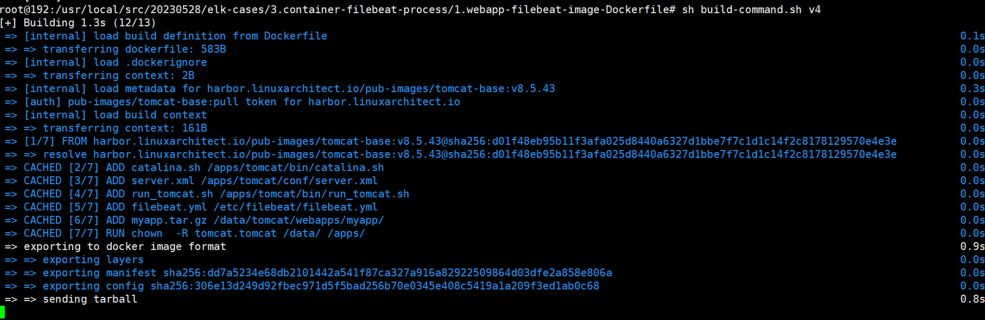
Task: Click the '[auth] pub-images/tomcat-base:pull token' line
Action: click(x=242, y=102)
